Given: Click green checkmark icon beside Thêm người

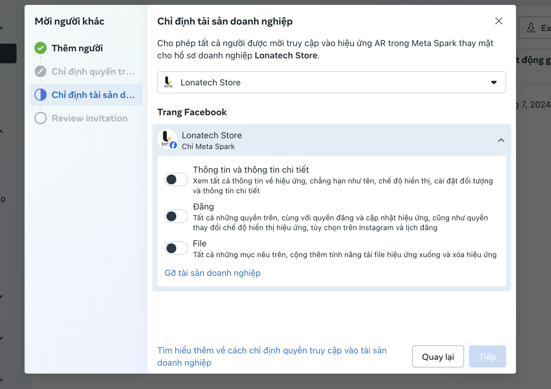Looking at the screenshot, I should [41, 48].
